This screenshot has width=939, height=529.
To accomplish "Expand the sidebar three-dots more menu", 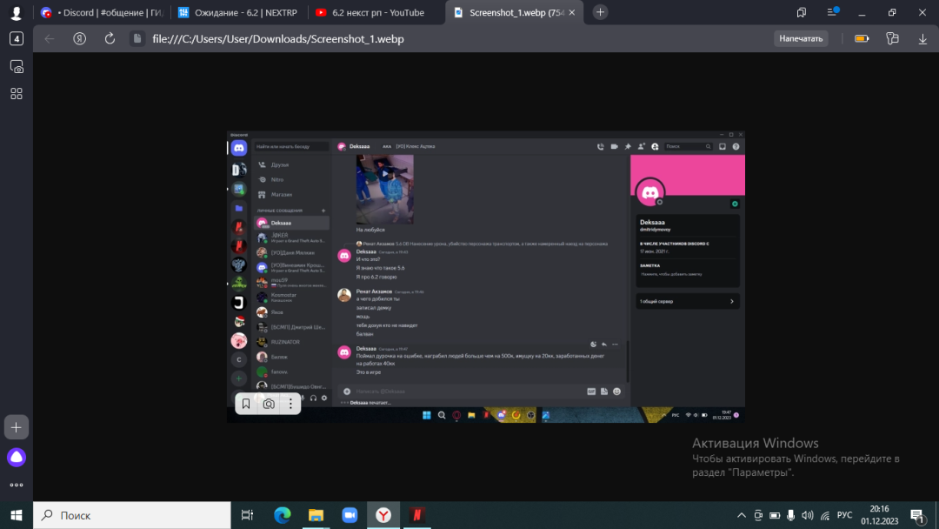I will tap(17, 485).
